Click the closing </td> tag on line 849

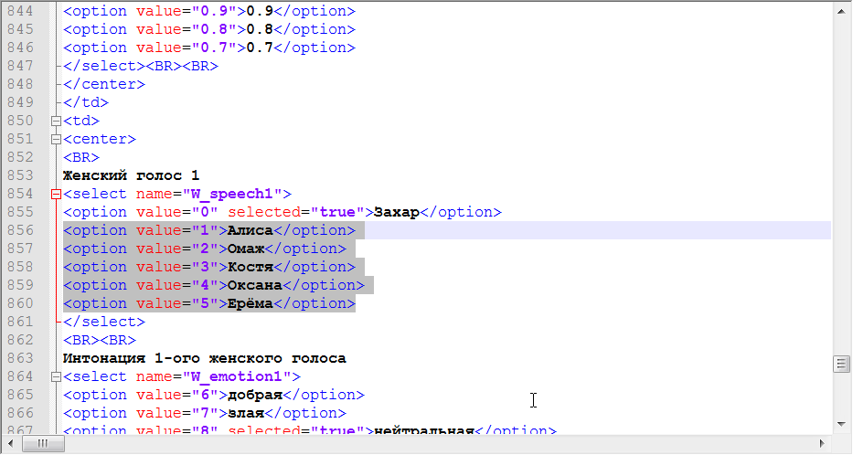[x=86, y=102]
